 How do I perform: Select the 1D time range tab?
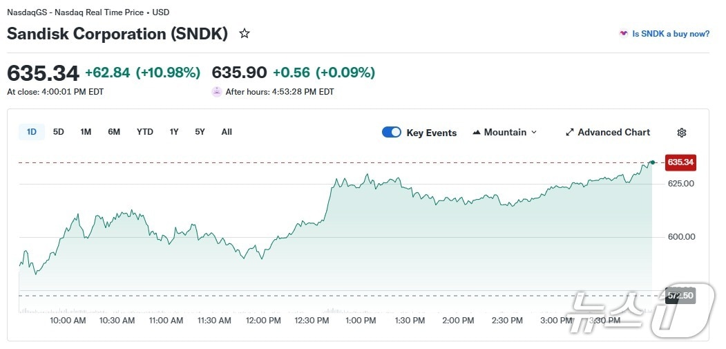(x=32, y=132)
